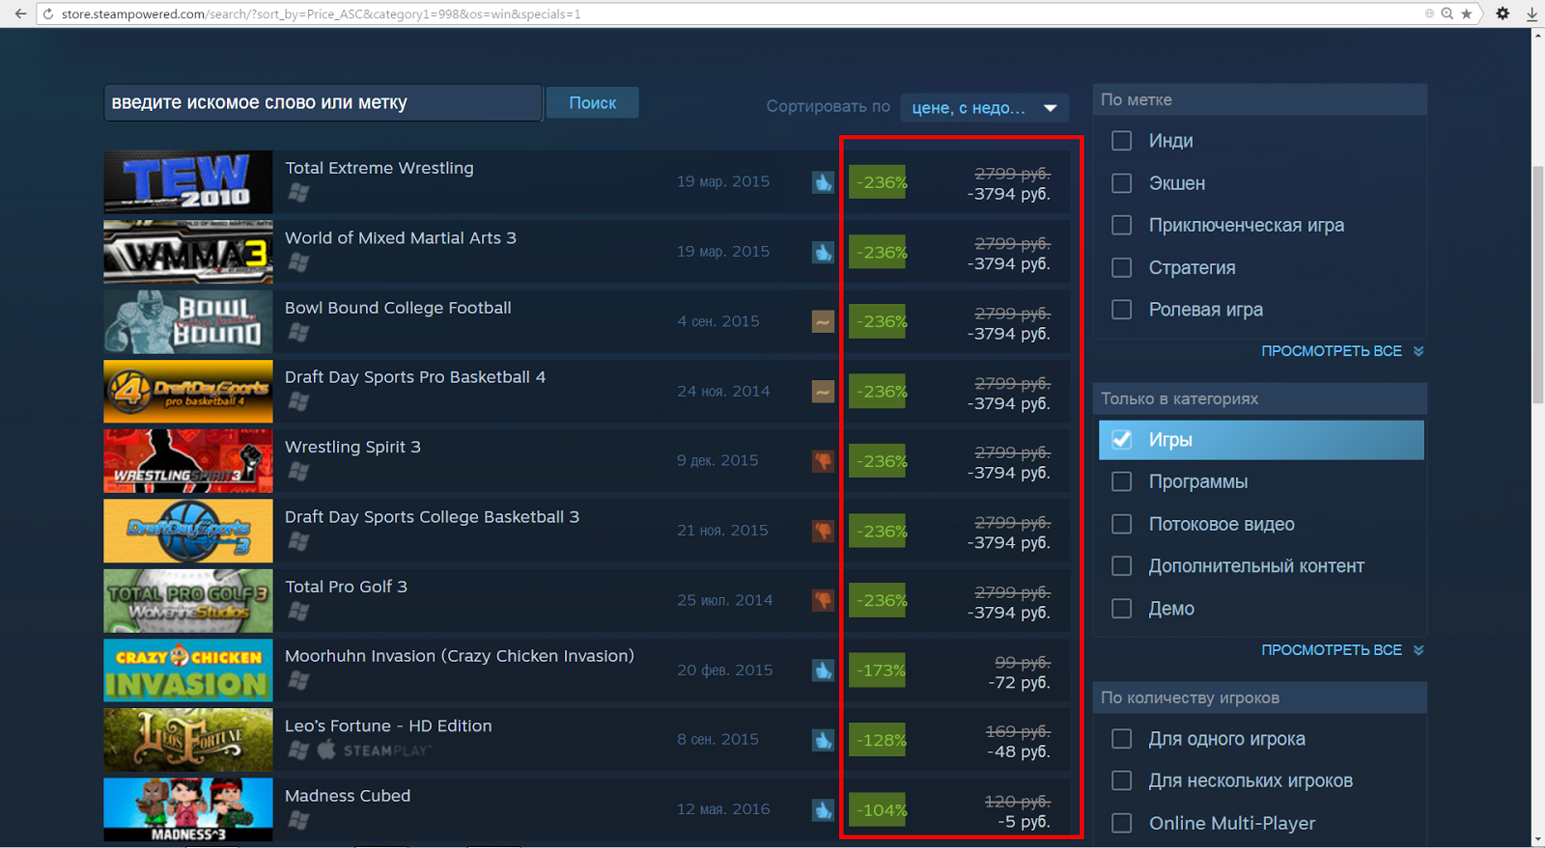Screen dimensions: 1545x848
Task: Click the search term input field
Action: pyautogui.click(x=323, y=102)
